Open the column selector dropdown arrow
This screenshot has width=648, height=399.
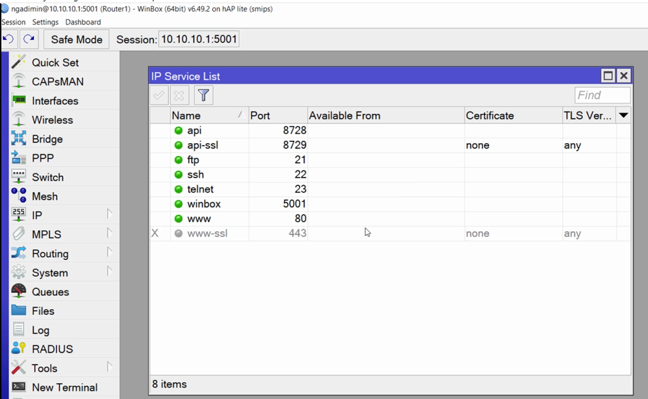pos(623,115)
